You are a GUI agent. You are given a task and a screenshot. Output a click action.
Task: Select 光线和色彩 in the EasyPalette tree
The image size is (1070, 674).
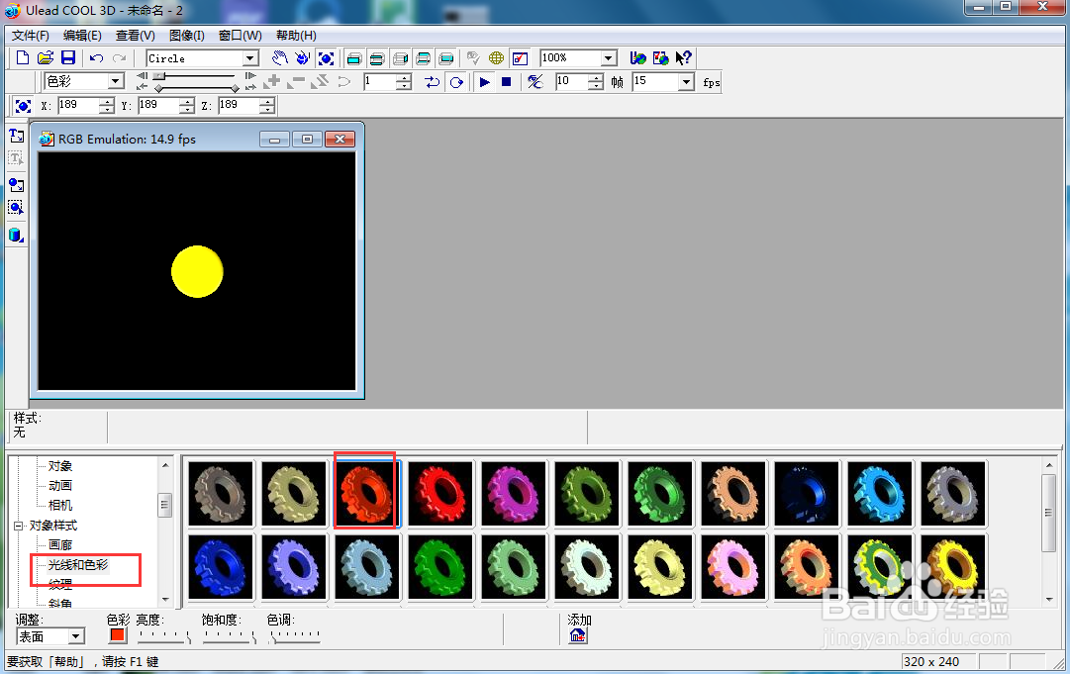click(78, 565)
